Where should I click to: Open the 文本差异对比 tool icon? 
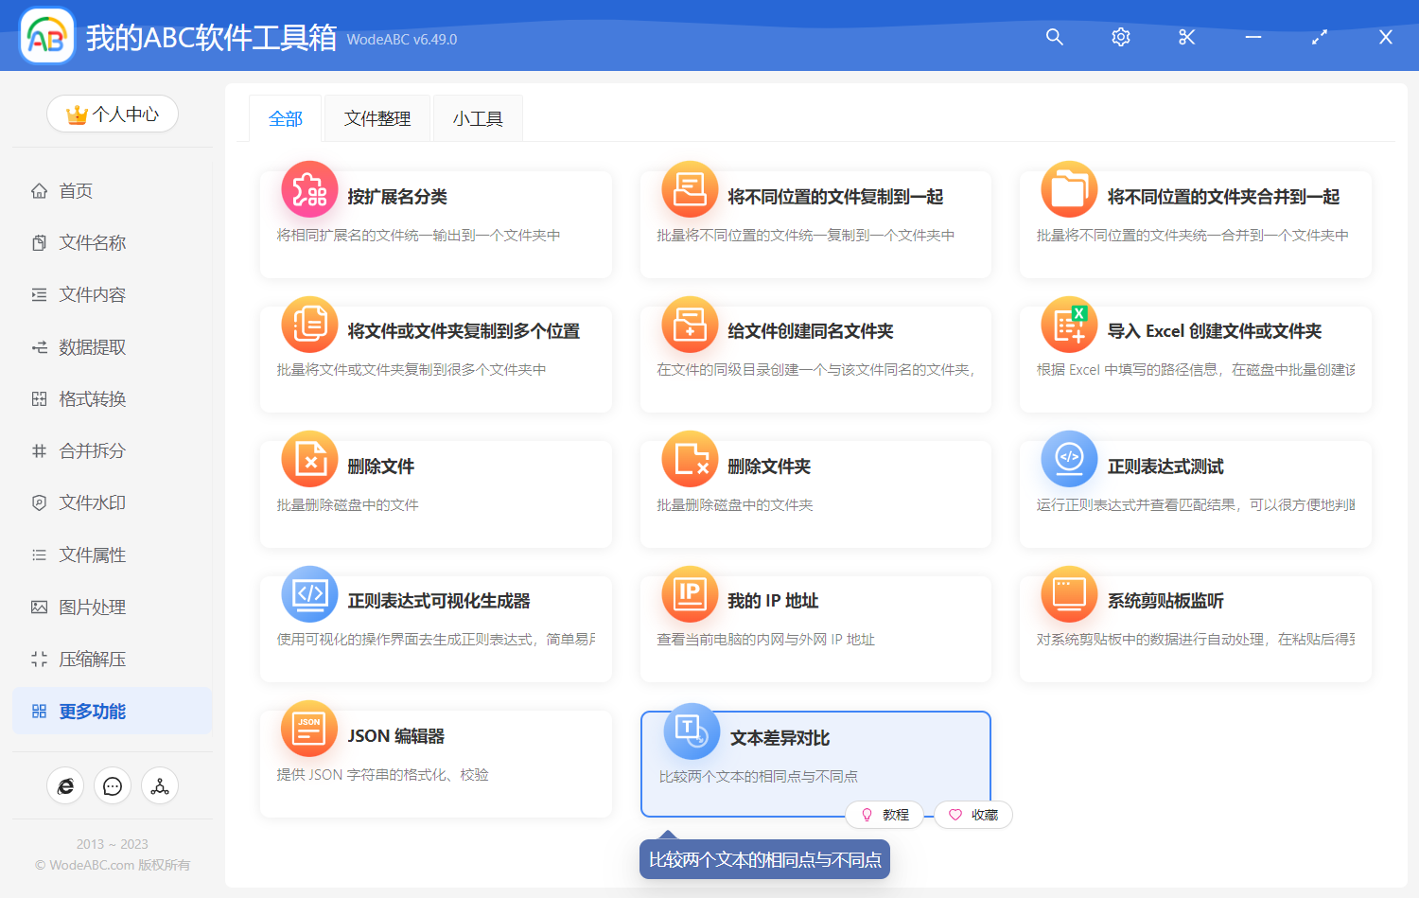pyautogui.click(x=690, y=729)
